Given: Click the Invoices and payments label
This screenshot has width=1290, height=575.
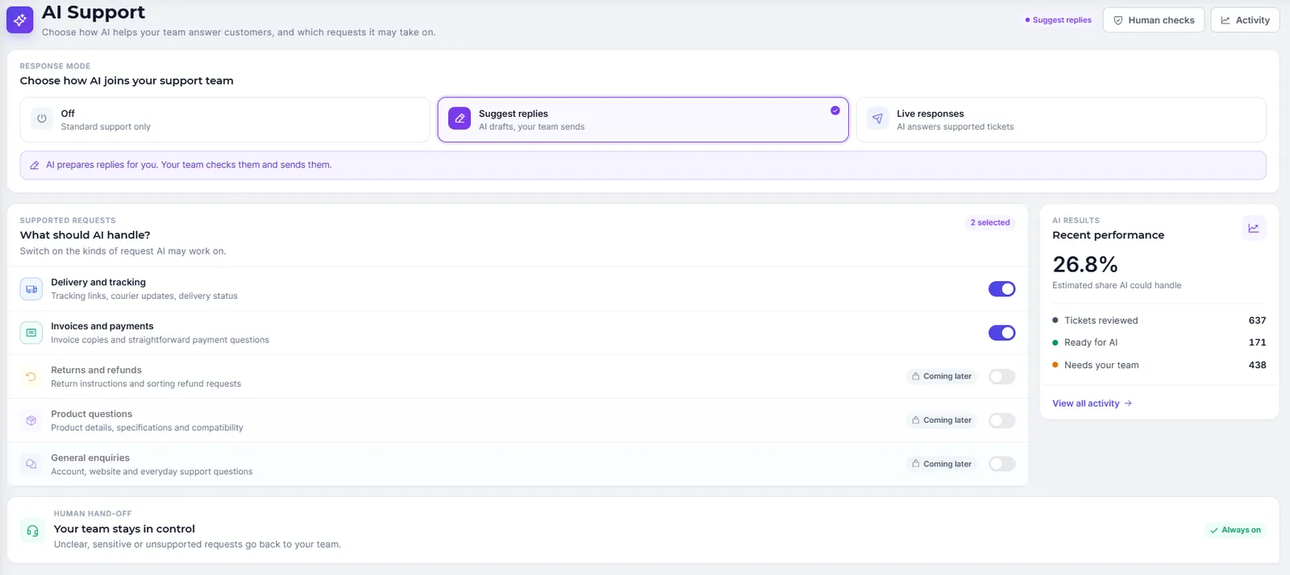Looking at the screenshot, I should pos(102,326).
